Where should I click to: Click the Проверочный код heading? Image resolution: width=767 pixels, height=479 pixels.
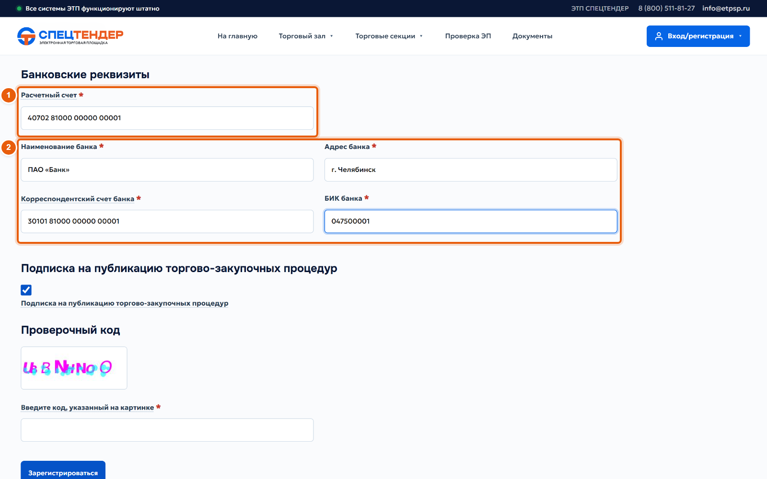(x=70, y=330)
